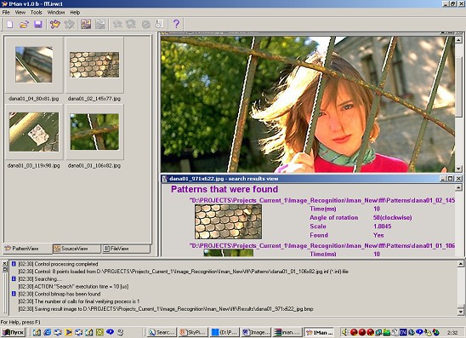Switch to the SourceView tab
Image resolution: width=466 pixels, height=338 pixels.
pyautogui.click(x=77, y=249)
